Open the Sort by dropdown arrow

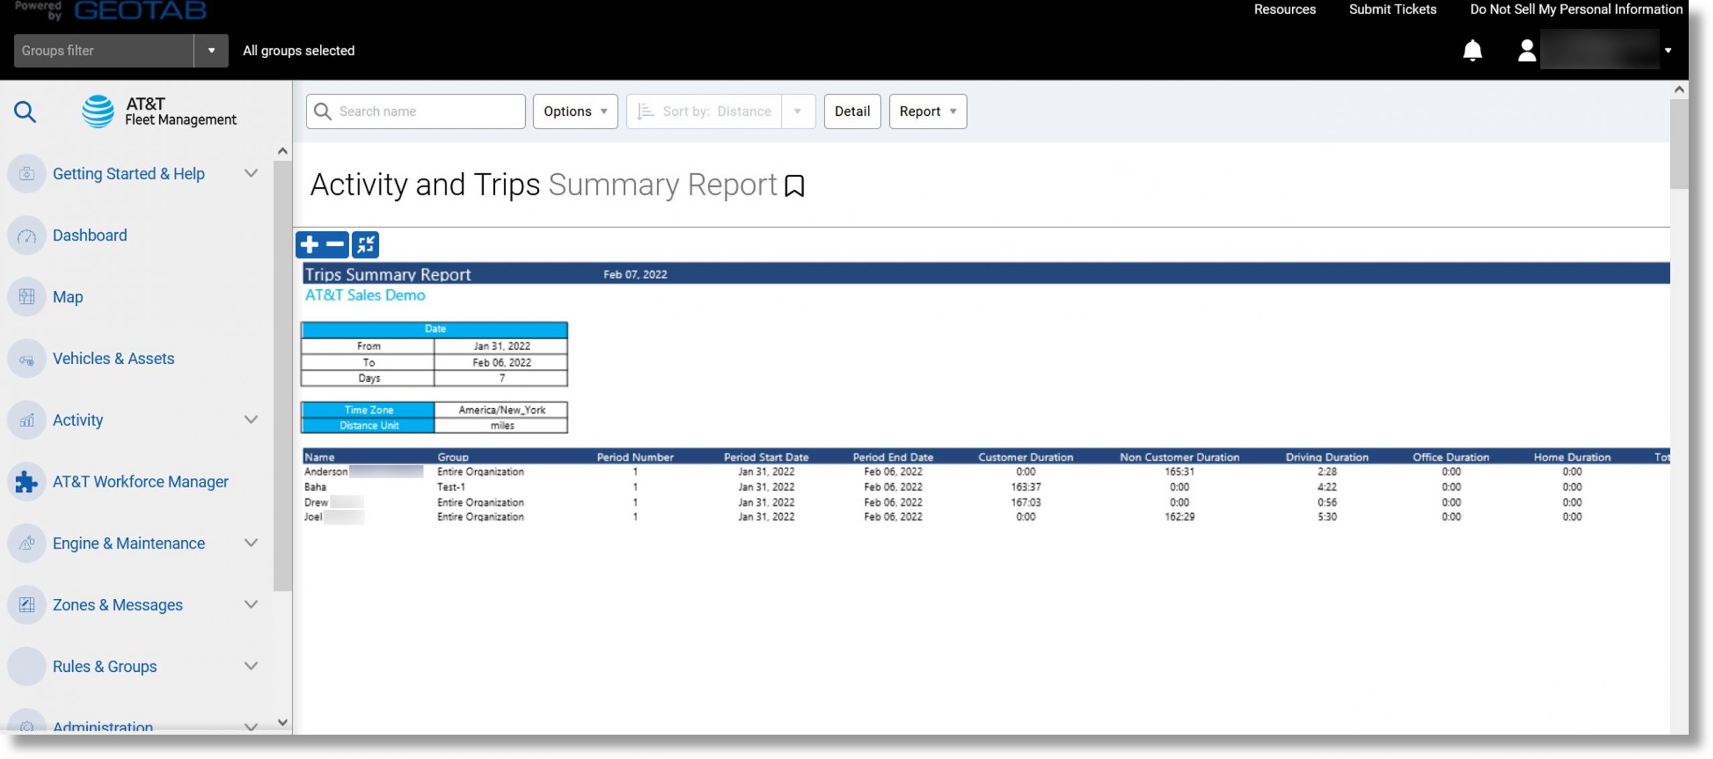[x=798, y=111]
